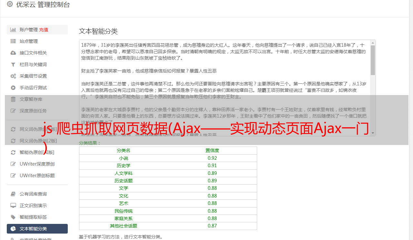Select the active 文本智能分类 sidebar item

(37, 229)
